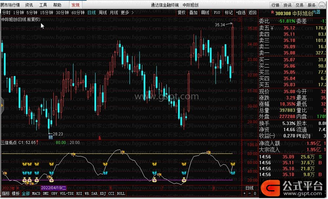
Task: Click the 大宗流入 row
Action: coord(293,149)
